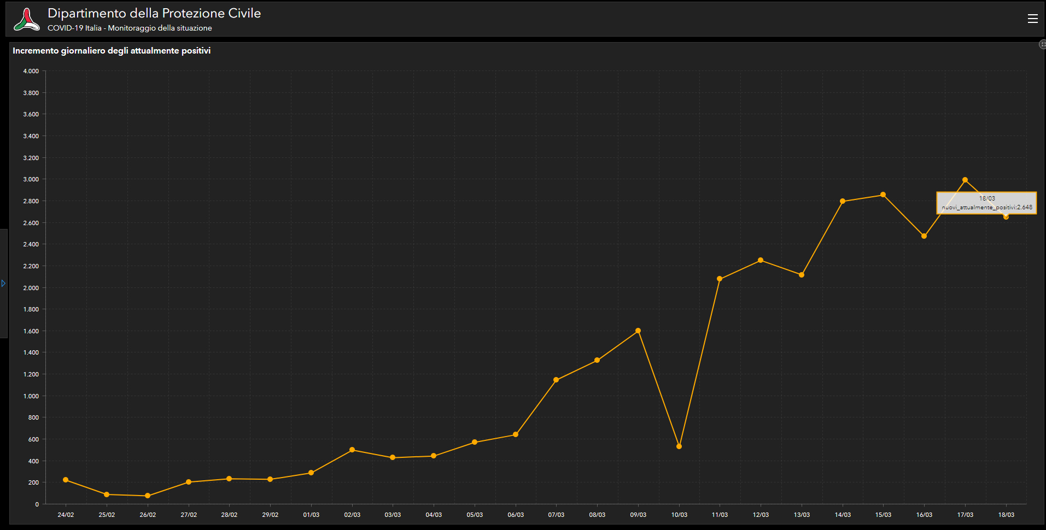The image size is (1046, 530).
Task: Select the 16/03 data point on the line
Action: 924,236
